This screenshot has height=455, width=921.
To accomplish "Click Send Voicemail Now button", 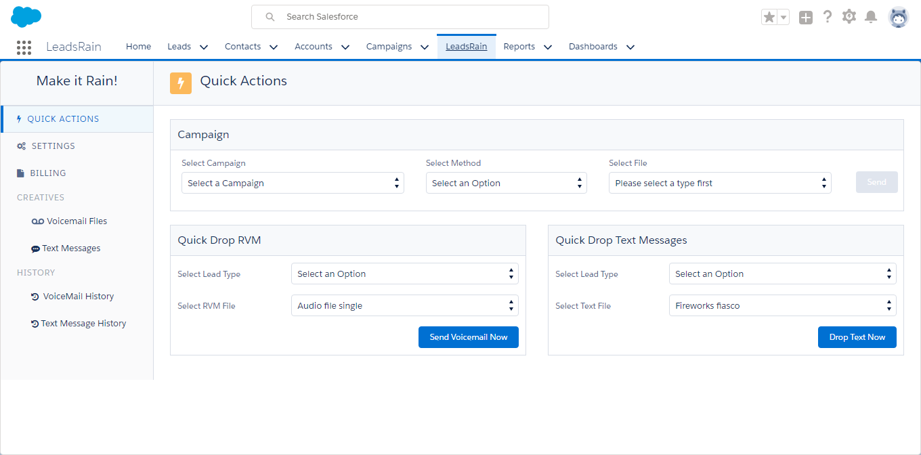I will 469,337.
